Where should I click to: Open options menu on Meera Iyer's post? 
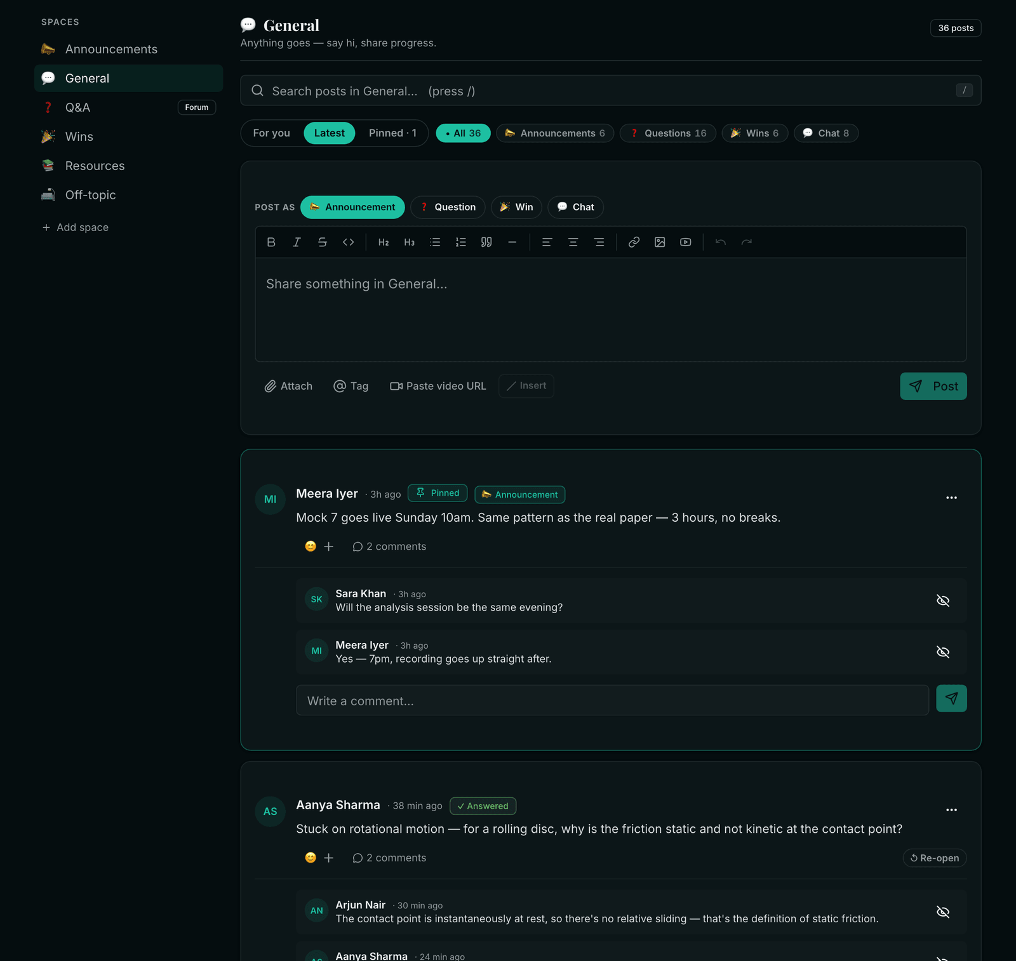click(951, 498)
